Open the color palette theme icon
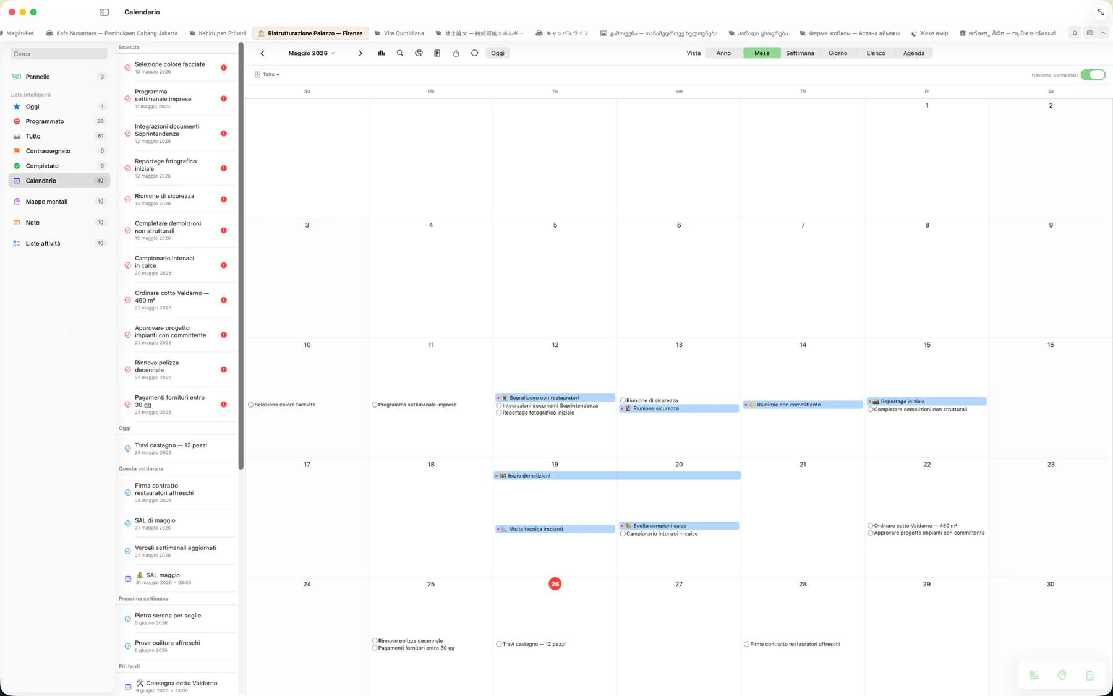This screenshot has width=1113, height=696. tap(419, 53)
